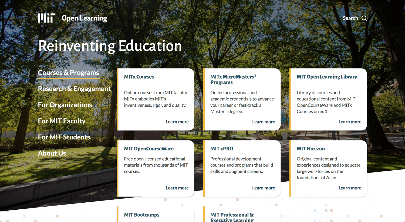Open MIT Open Learning Library title
The image size is (405, 222).
[327, 77]
